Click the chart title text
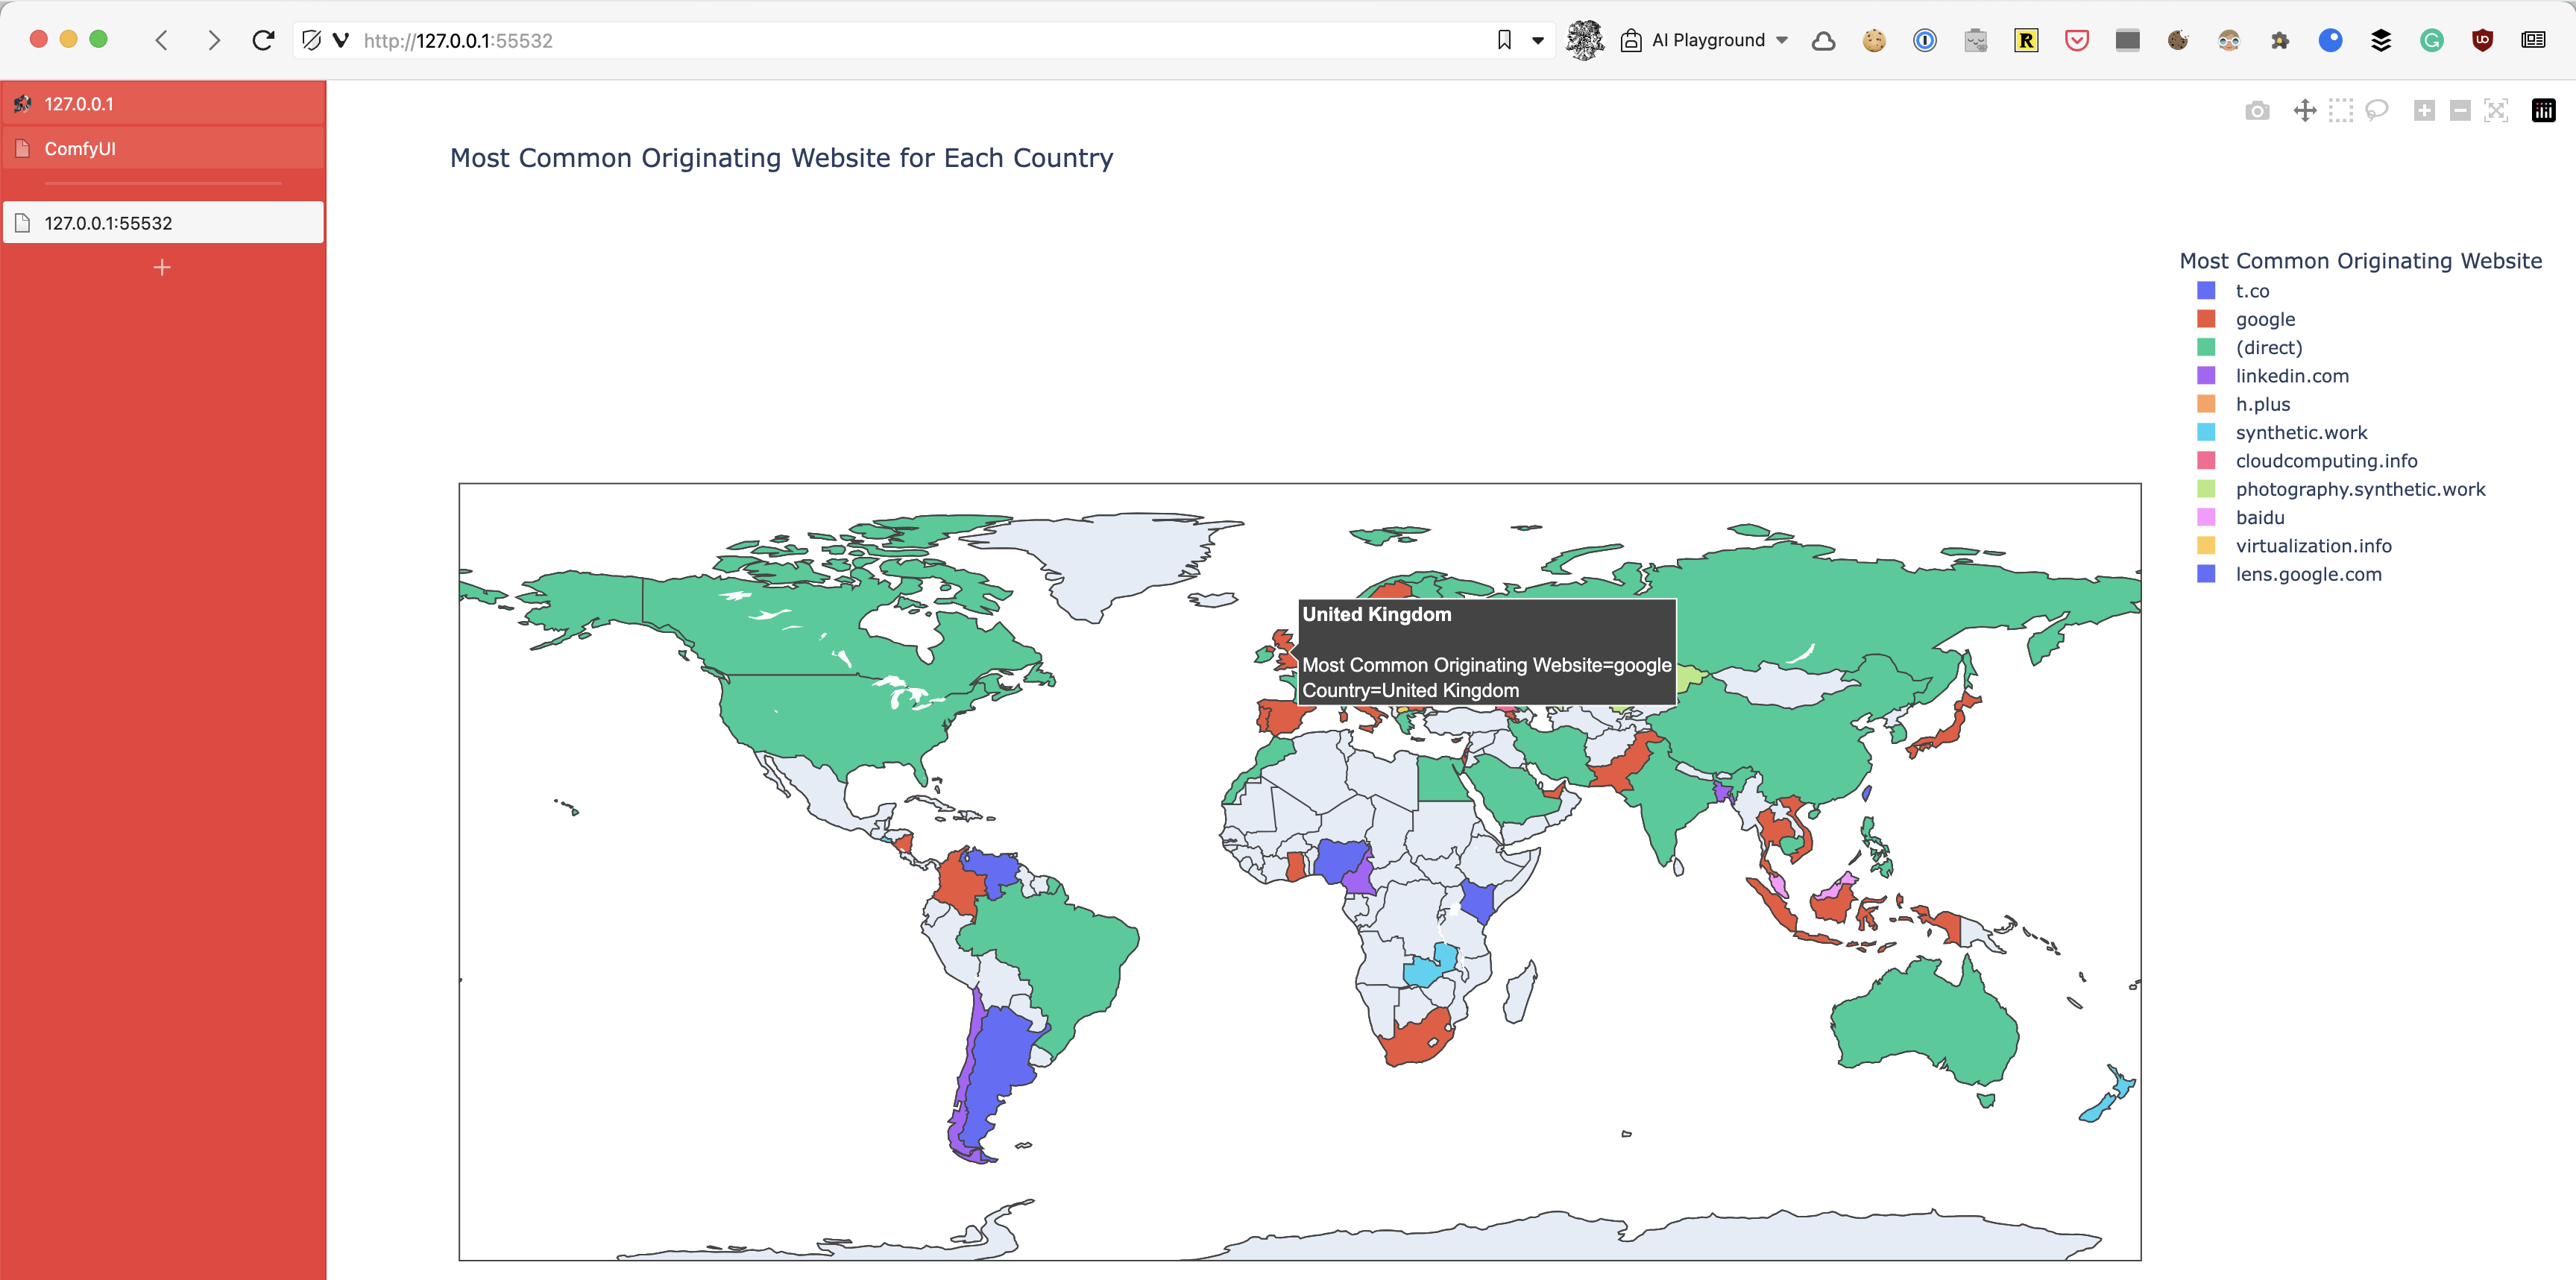 [781, 158]
